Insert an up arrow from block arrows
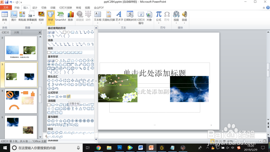 coord(57,80)
